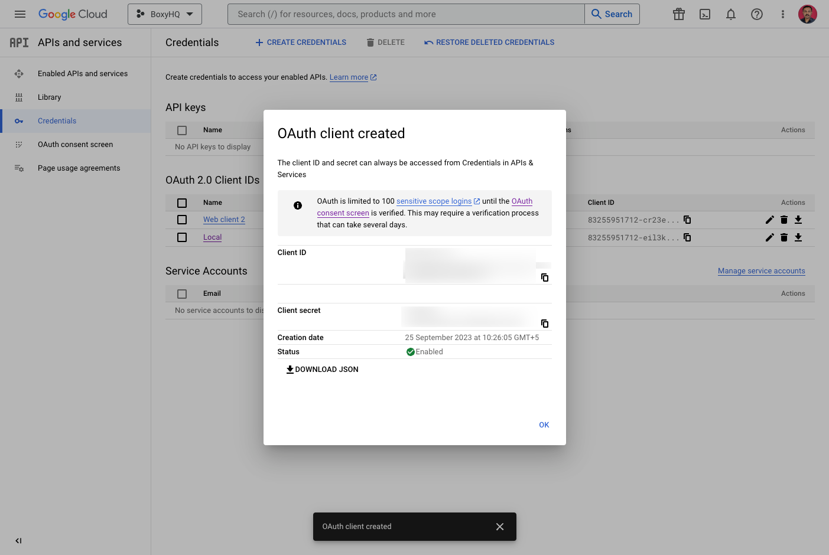Image resolution: width=829 pixels, height=555 pixels.
Task: Copy the Client ID from the dialog
Action: (x=544, y=277)
